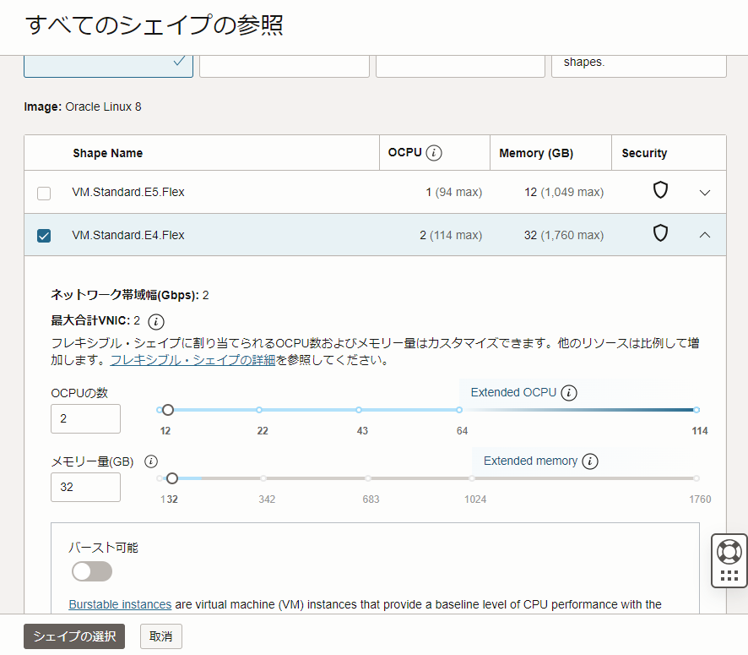Click the Extended memory info icon

590,461
